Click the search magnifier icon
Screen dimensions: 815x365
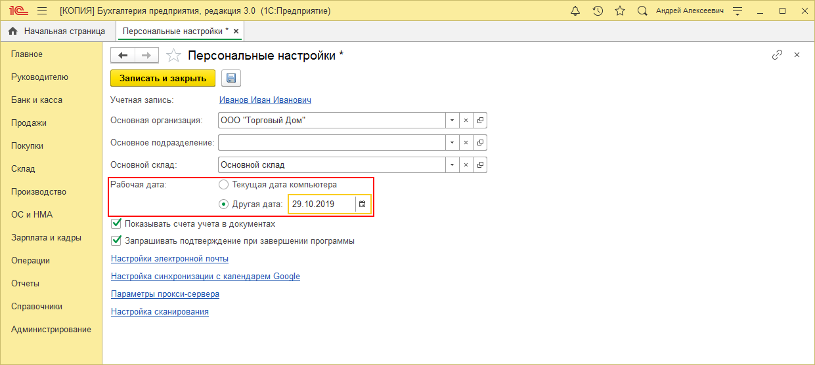click(x=642, y=11)
